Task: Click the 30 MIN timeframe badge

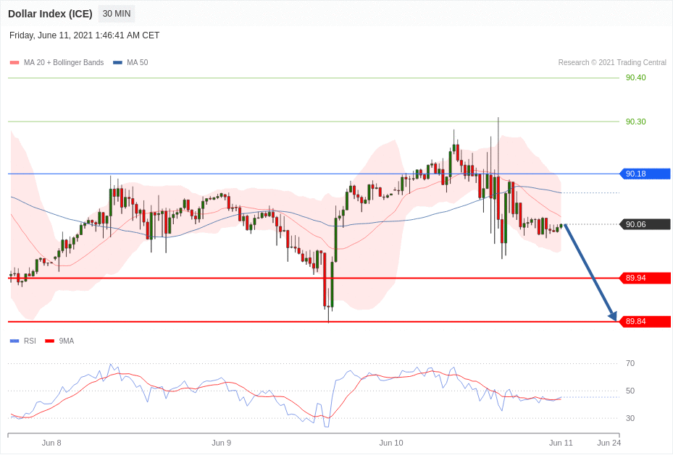Action: (x=116, y=14)
